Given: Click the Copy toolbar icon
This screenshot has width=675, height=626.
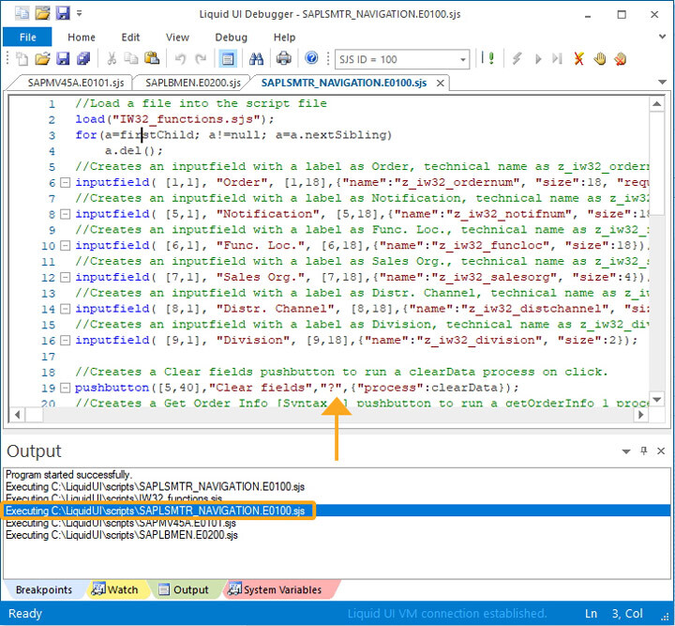Looking at the screenshot, I should (131, 58).
